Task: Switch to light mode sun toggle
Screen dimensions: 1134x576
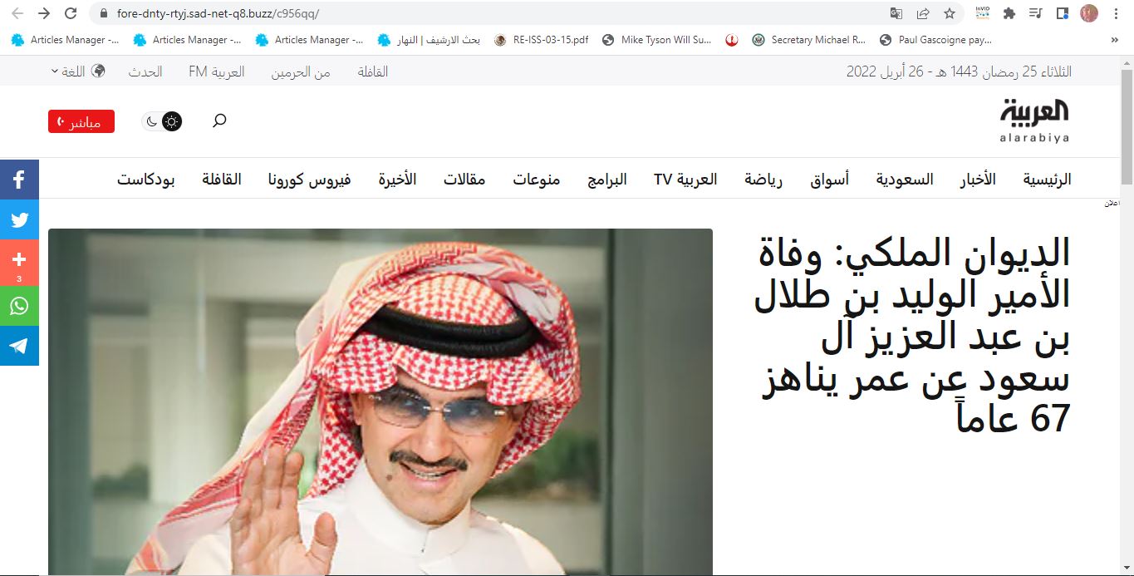Action: pyautogui.click(x=172, y=121)
